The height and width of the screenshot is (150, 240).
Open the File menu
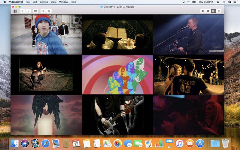click(28, 2)
